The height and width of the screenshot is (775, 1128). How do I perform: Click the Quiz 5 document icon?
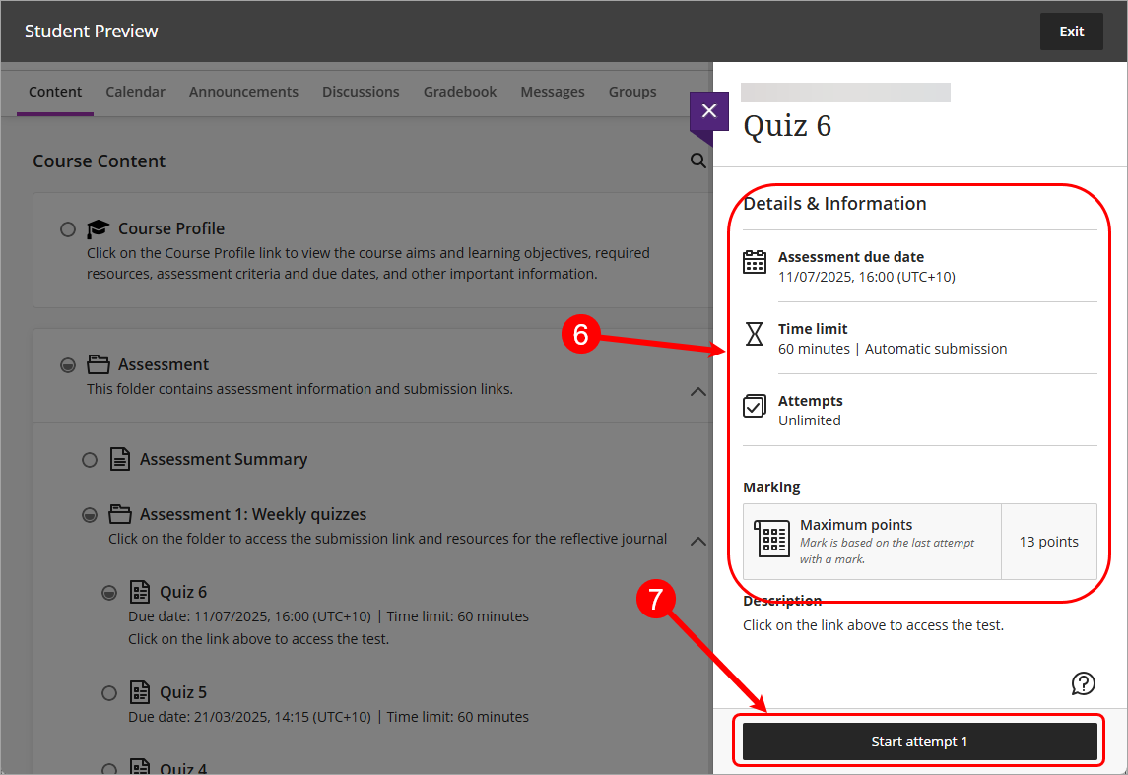click(x=139, y=691)
